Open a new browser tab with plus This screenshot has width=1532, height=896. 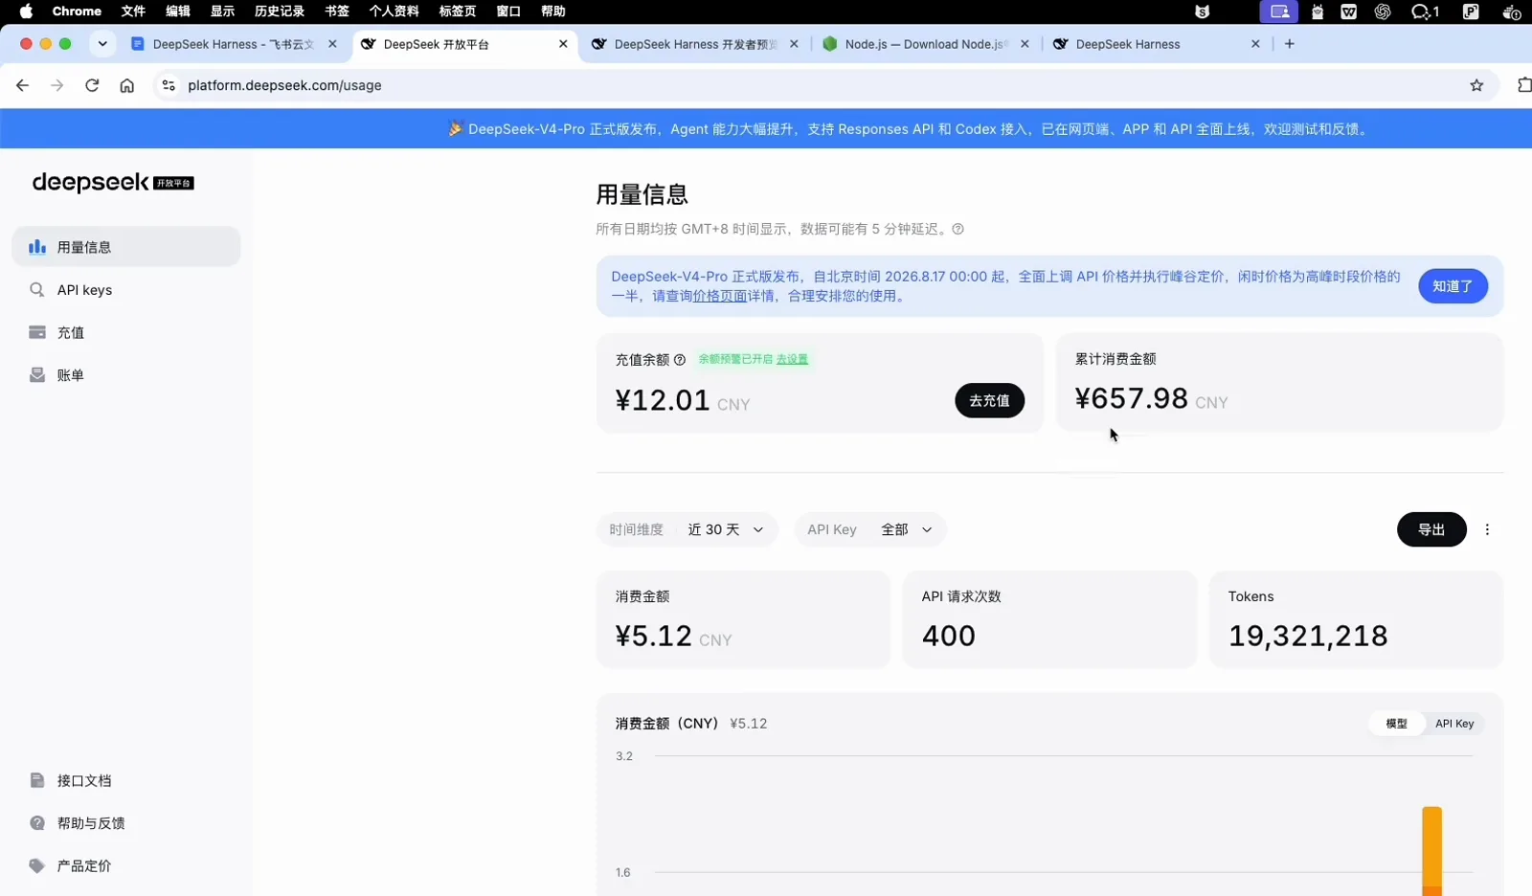pyautogui.click(x=1290, y=44)
